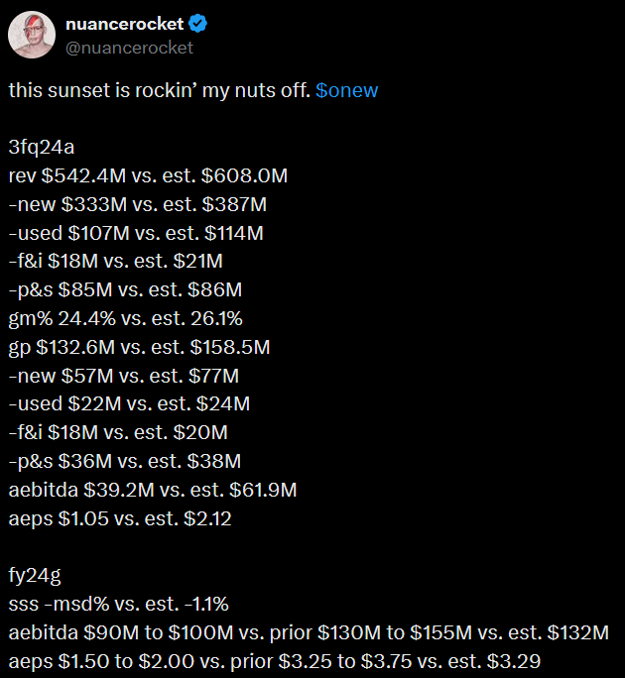The width and height of the screenshot is (625, 678).
Task: Click the @nuancerocket handle
Action: 129,48
